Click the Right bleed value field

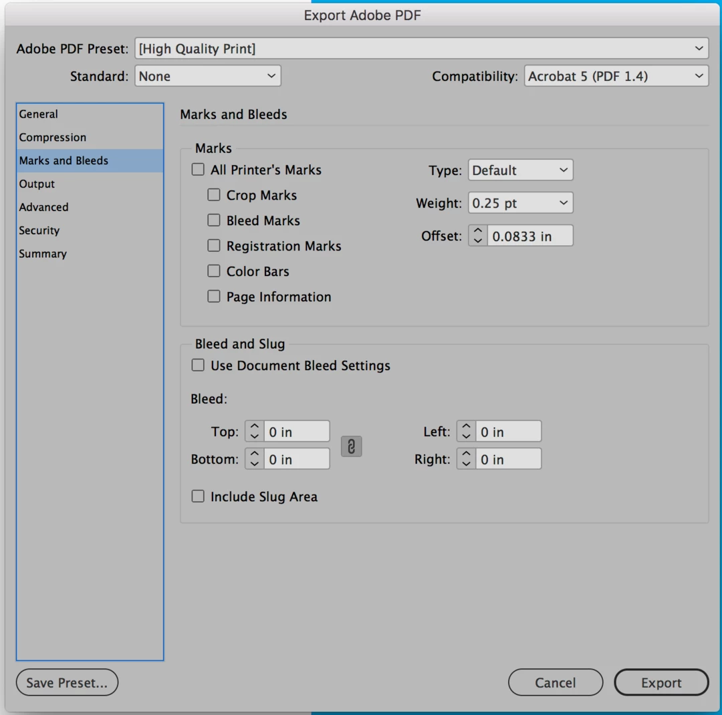(x=508, y=460)
